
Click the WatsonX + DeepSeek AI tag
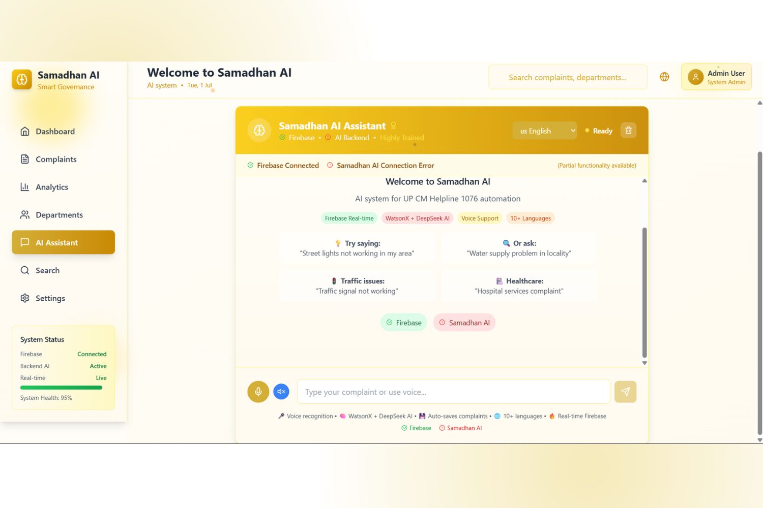click(417, 218)
